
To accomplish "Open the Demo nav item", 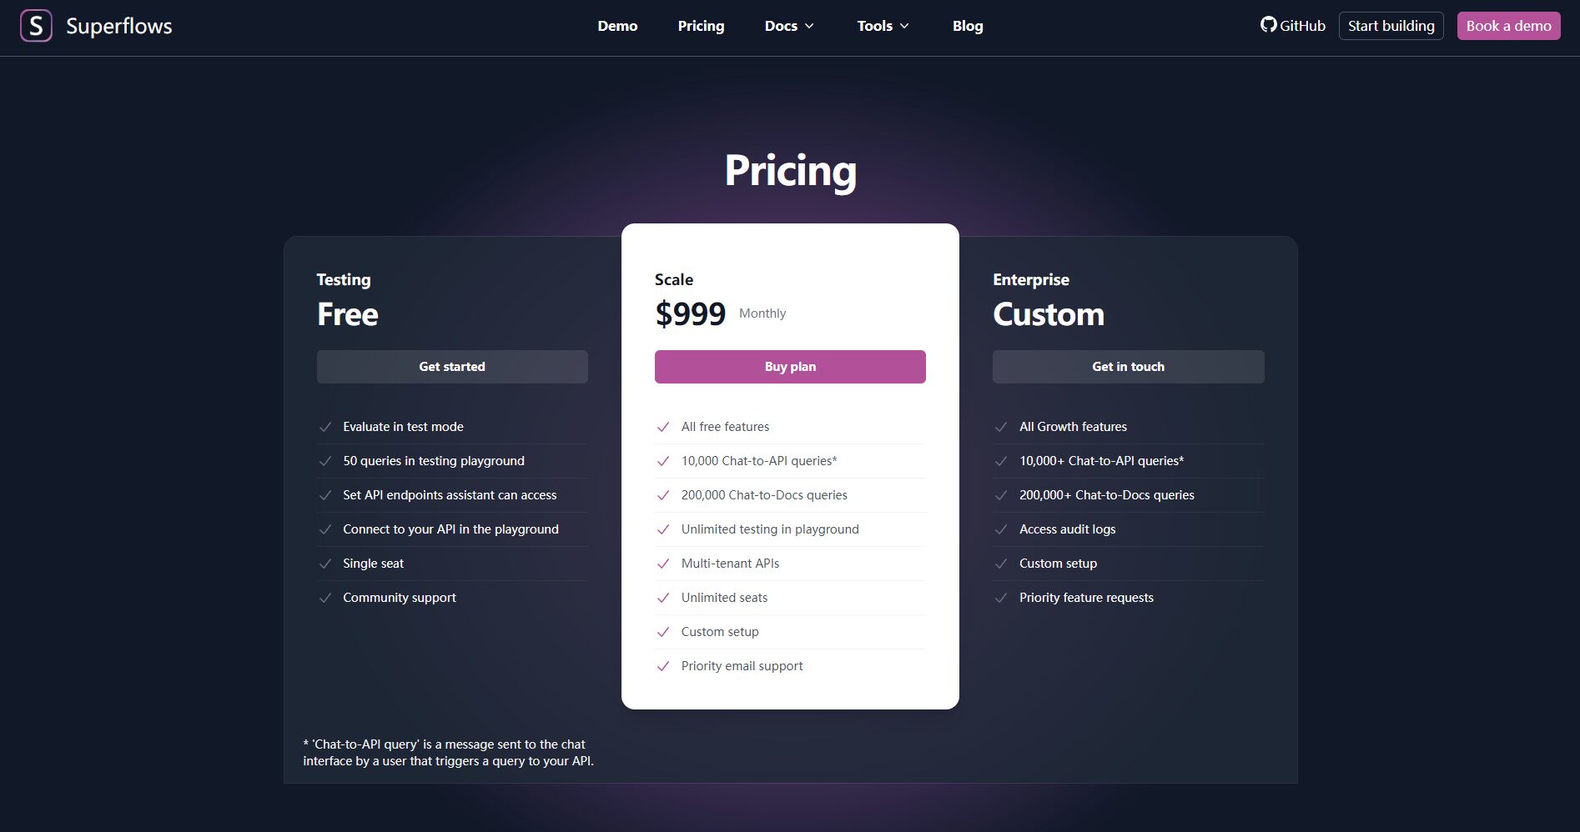I will (617, 26).
